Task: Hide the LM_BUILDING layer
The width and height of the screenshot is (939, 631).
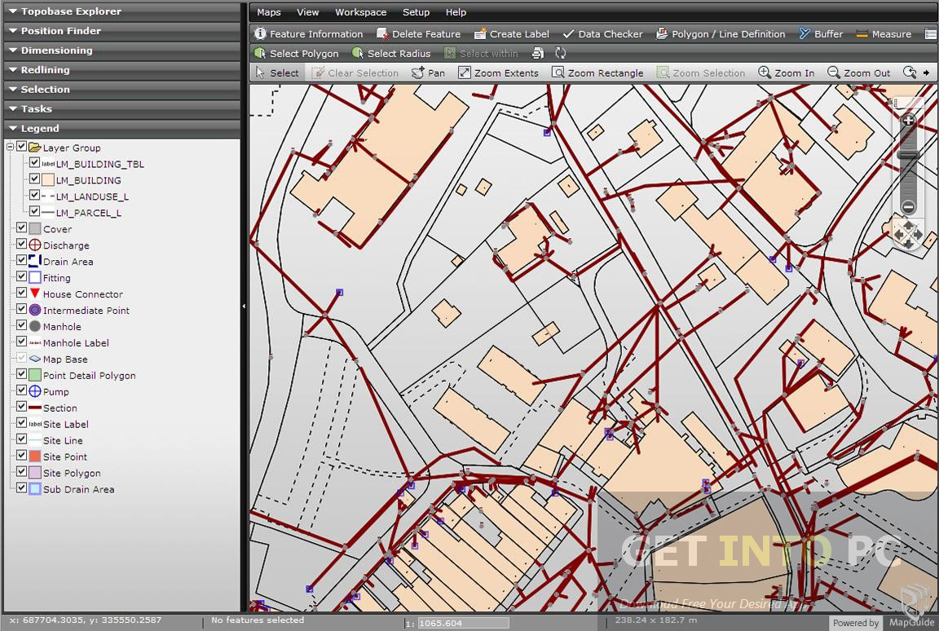Action: 34,179
